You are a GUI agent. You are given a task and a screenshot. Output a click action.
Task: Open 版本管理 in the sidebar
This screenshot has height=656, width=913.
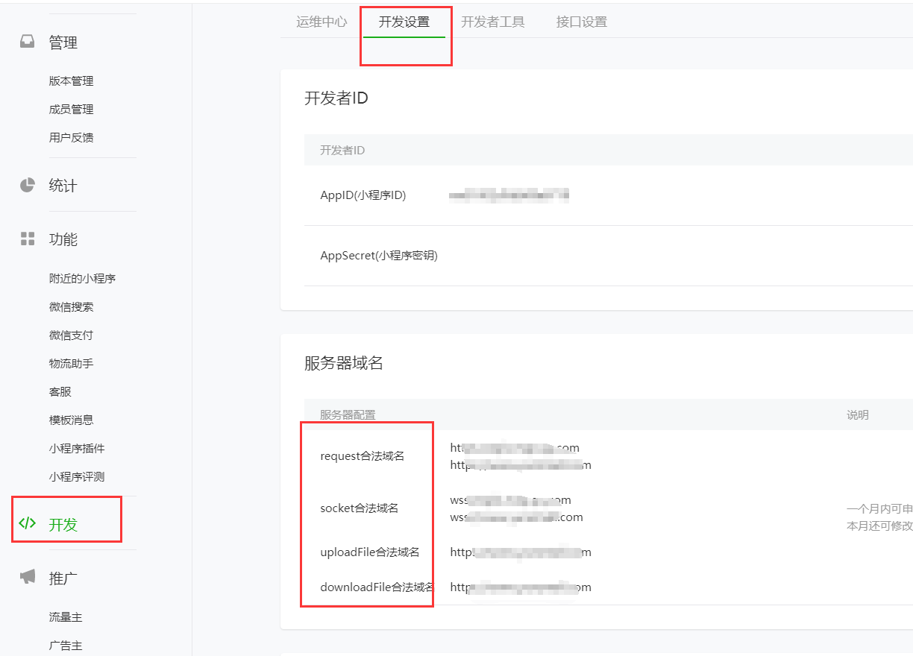[x=72, y=81]
